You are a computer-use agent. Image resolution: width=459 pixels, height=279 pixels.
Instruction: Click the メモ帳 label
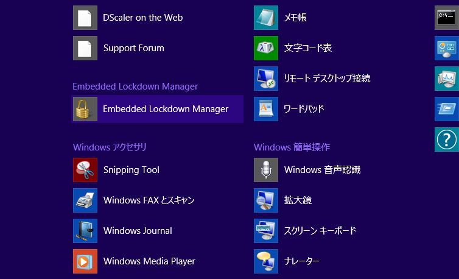point(295,18)
